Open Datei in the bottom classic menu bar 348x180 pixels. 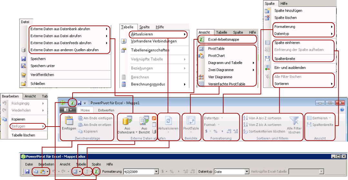[29, 165]
